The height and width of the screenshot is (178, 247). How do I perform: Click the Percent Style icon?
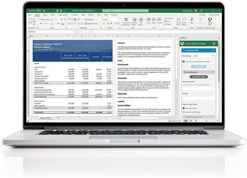(108, 24)
